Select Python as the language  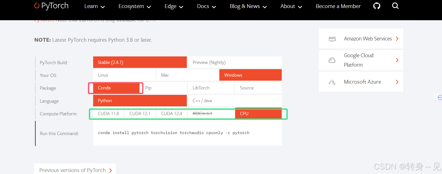pyautogui.click(x=140, y=101)
